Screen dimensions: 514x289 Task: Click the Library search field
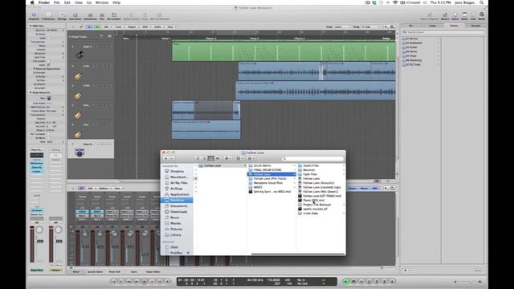pyautogui.click(x=443, y=32)
